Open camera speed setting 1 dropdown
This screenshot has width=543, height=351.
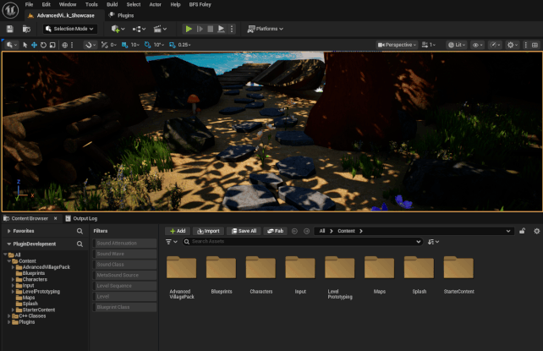coord(429,45)
